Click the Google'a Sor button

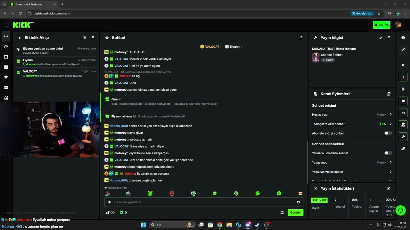(x=362, y=13)
